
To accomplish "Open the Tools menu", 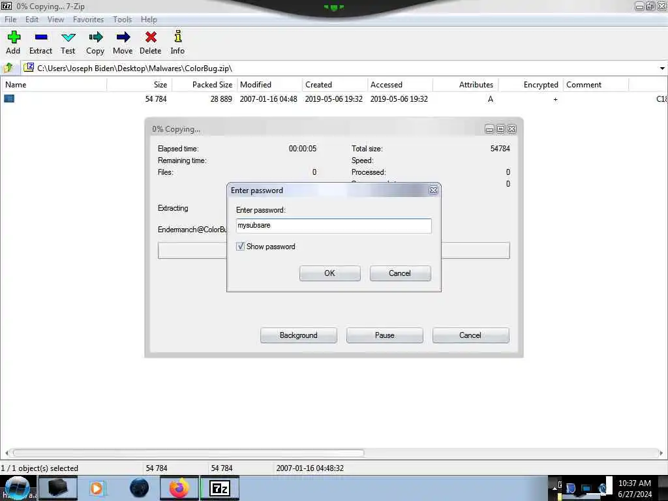I will pyautogui.click(x=122, y=20).
